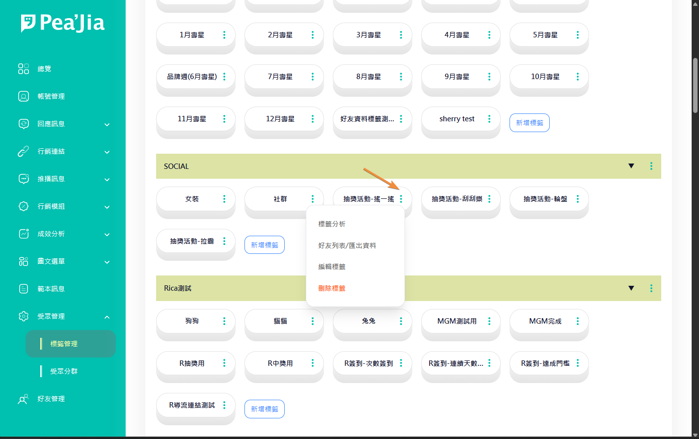Collapse the Rica測試 category section
The height and width of the screenshot is (439, 699).
coord(631,288)
